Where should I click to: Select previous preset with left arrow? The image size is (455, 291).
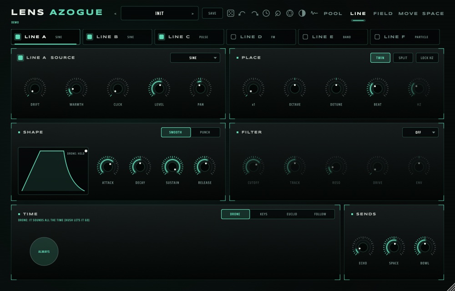pyautogui.click(x=116, y=14)
